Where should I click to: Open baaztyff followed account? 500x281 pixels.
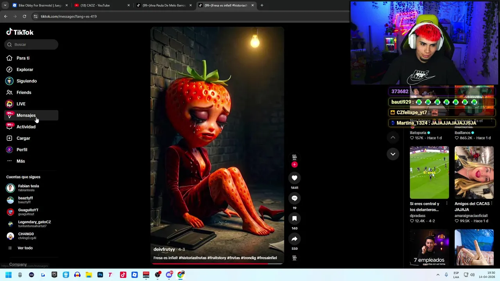click(31, 200)
